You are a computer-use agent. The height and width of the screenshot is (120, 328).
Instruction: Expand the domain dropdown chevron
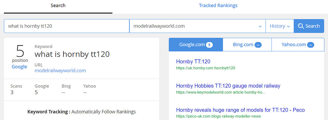[x=260, y=26]
